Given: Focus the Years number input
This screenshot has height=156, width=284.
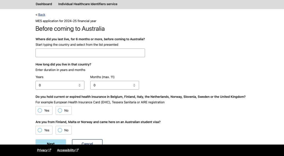Looking at the screenshot, I should (x=60, y=85).
